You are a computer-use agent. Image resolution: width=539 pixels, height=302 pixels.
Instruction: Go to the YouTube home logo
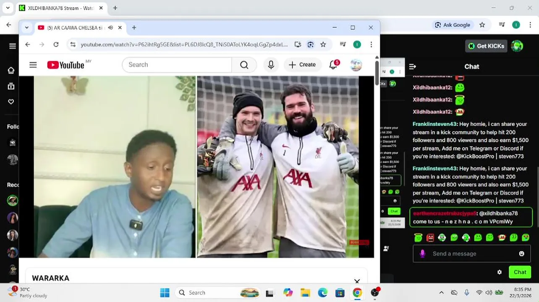[66, 65]
